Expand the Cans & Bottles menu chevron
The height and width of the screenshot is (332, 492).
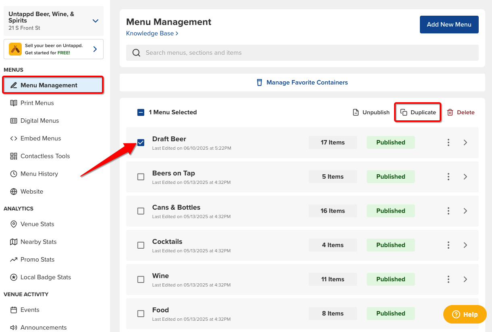[x=465, y=211]
